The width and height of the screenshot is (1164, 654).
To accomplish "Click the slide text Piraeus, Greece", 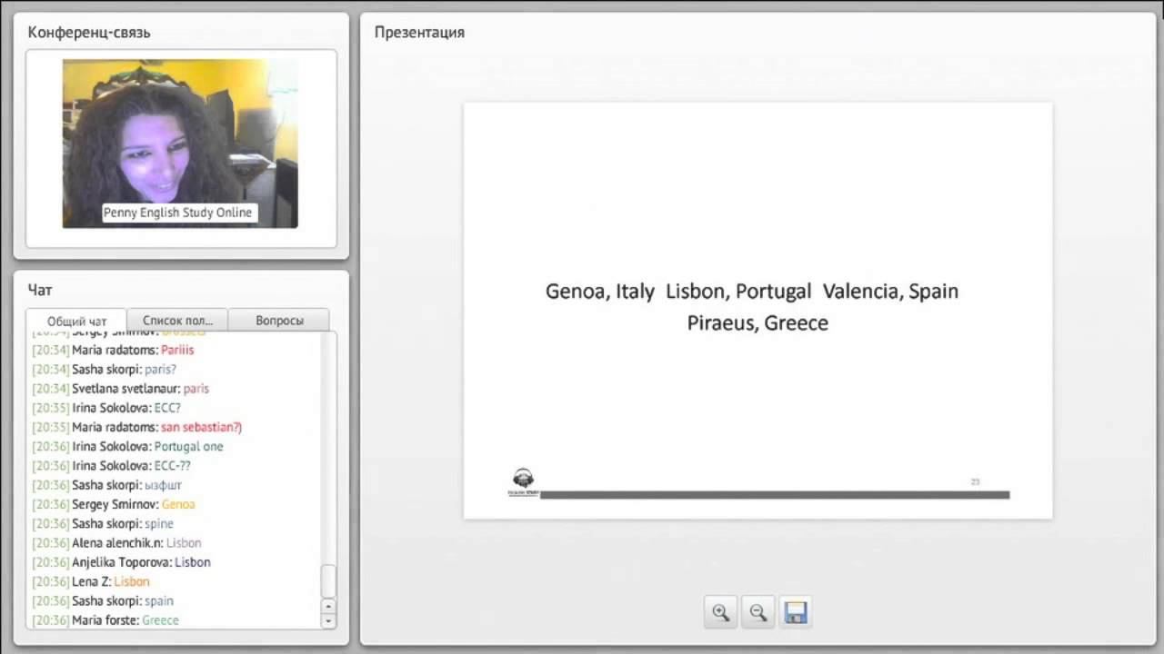I will tap(758, 322).
